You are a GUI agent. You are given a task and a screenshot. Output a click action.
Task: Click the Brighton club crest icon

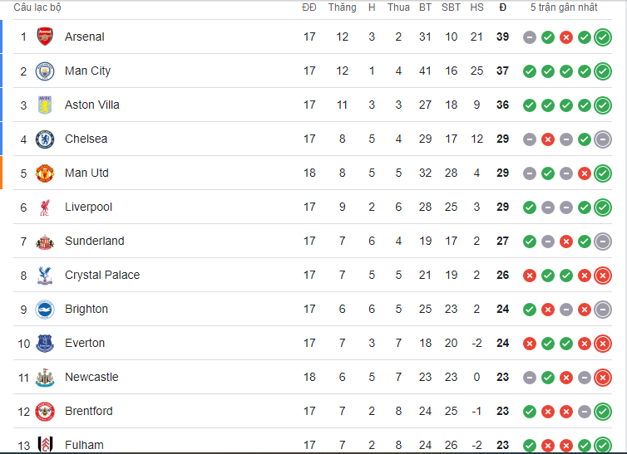click(x=45, y=309)
